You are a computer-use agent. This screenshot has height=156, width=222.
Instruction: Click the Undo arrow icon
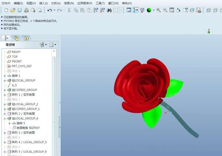tap(50, 10)
